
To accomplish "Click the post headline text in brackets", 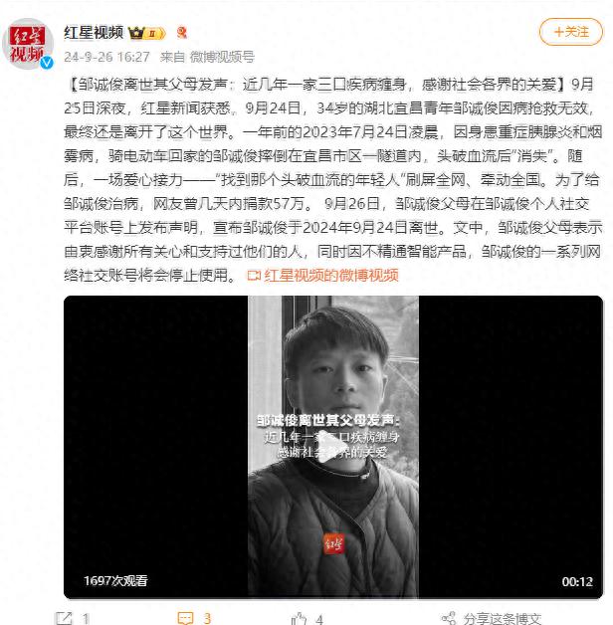I will (x=317, y=85).
